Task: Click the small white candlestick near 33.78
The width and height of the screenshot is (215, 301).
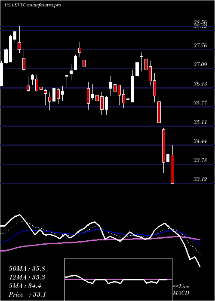Action: (168, 158)
